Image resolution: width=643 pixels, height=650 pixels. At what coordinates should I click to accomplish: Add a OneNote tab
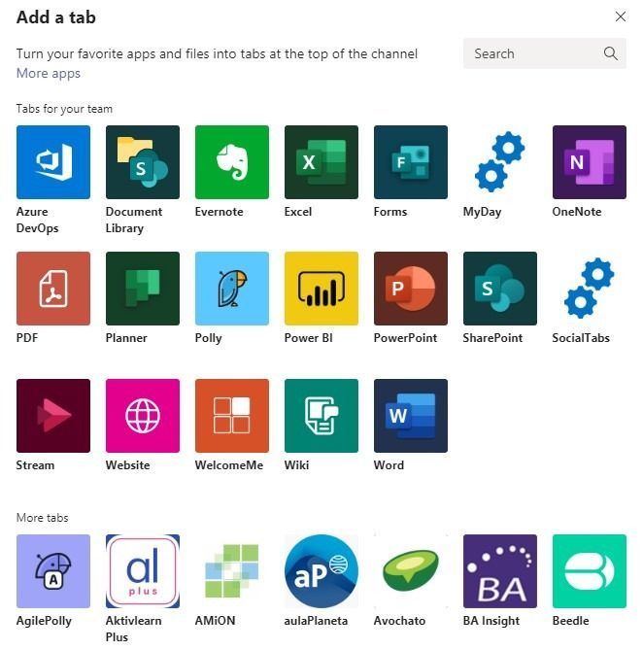point(590,162)
